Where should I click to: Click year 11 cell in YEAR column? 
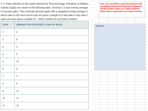[8, 106]
